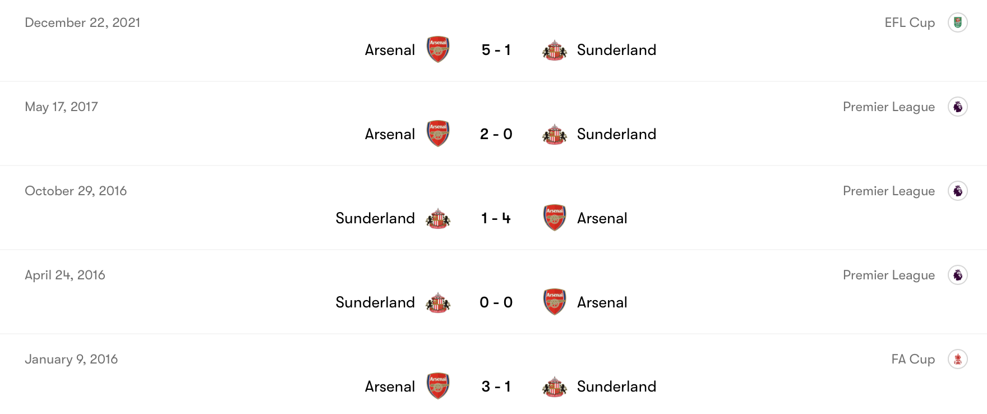
Task: Click the 5-1 score of the EFL Cup match
Action: click(x=495, y=50)
